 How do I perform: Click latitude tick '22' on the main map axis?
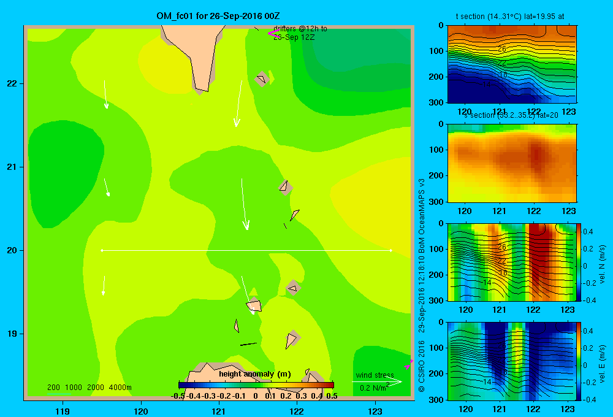point(12,84)
